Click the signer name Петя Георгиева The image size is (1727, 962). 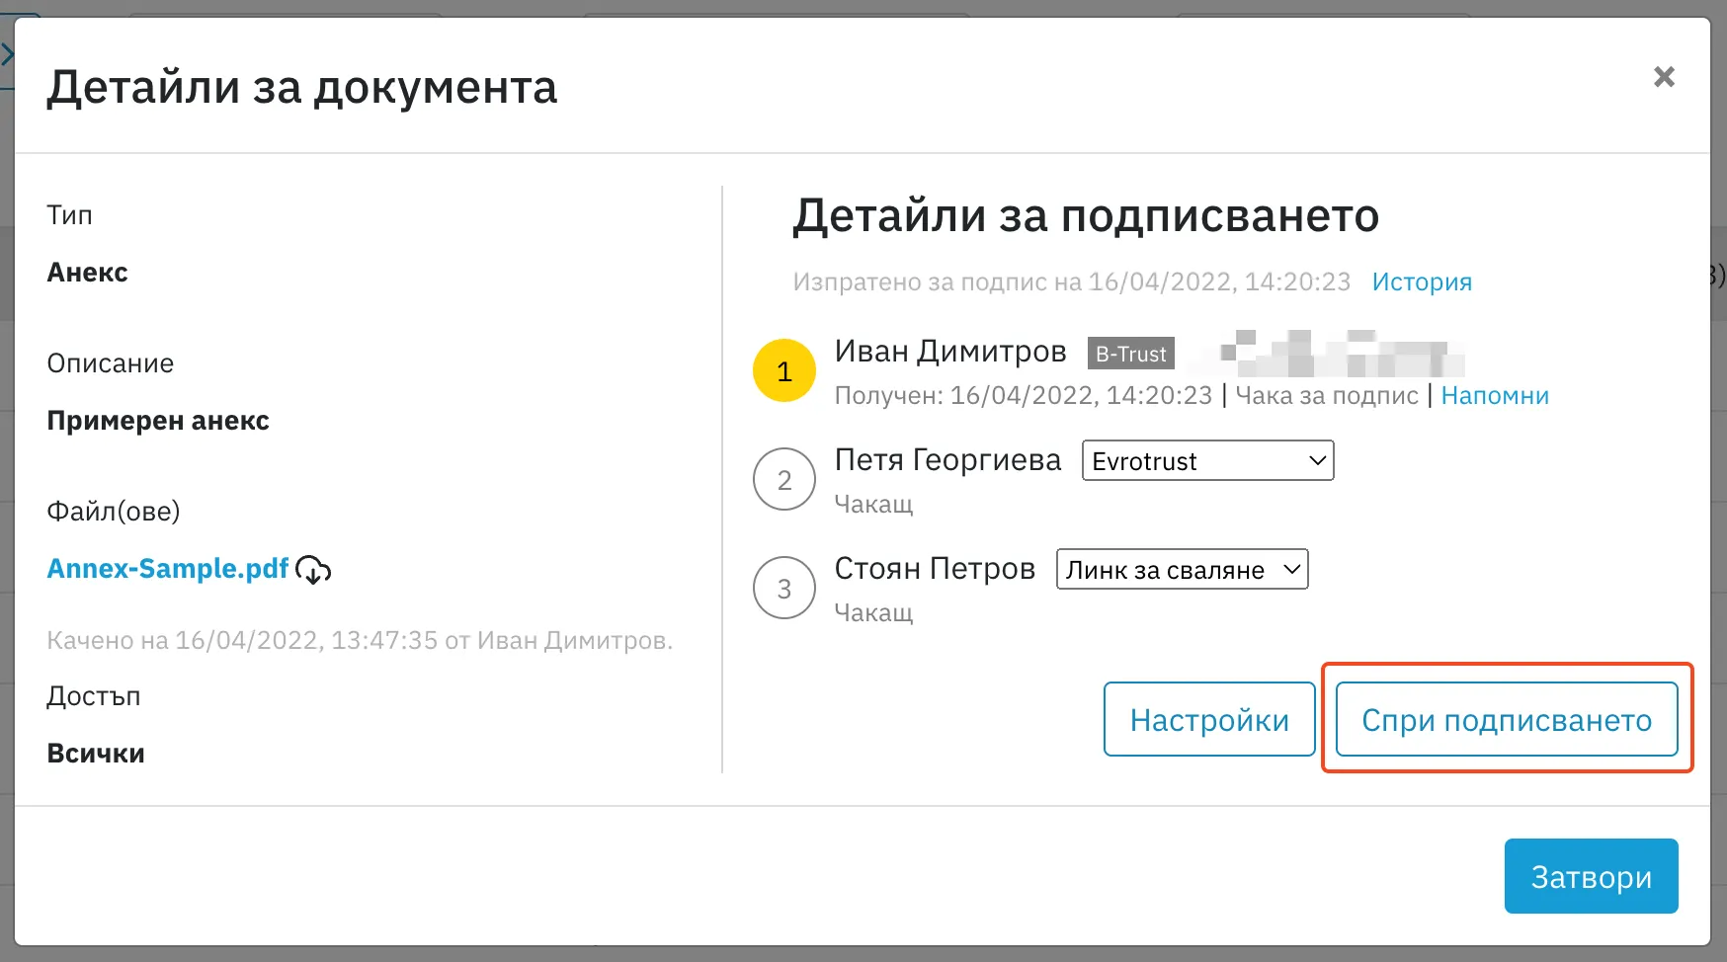pos(947,460)
